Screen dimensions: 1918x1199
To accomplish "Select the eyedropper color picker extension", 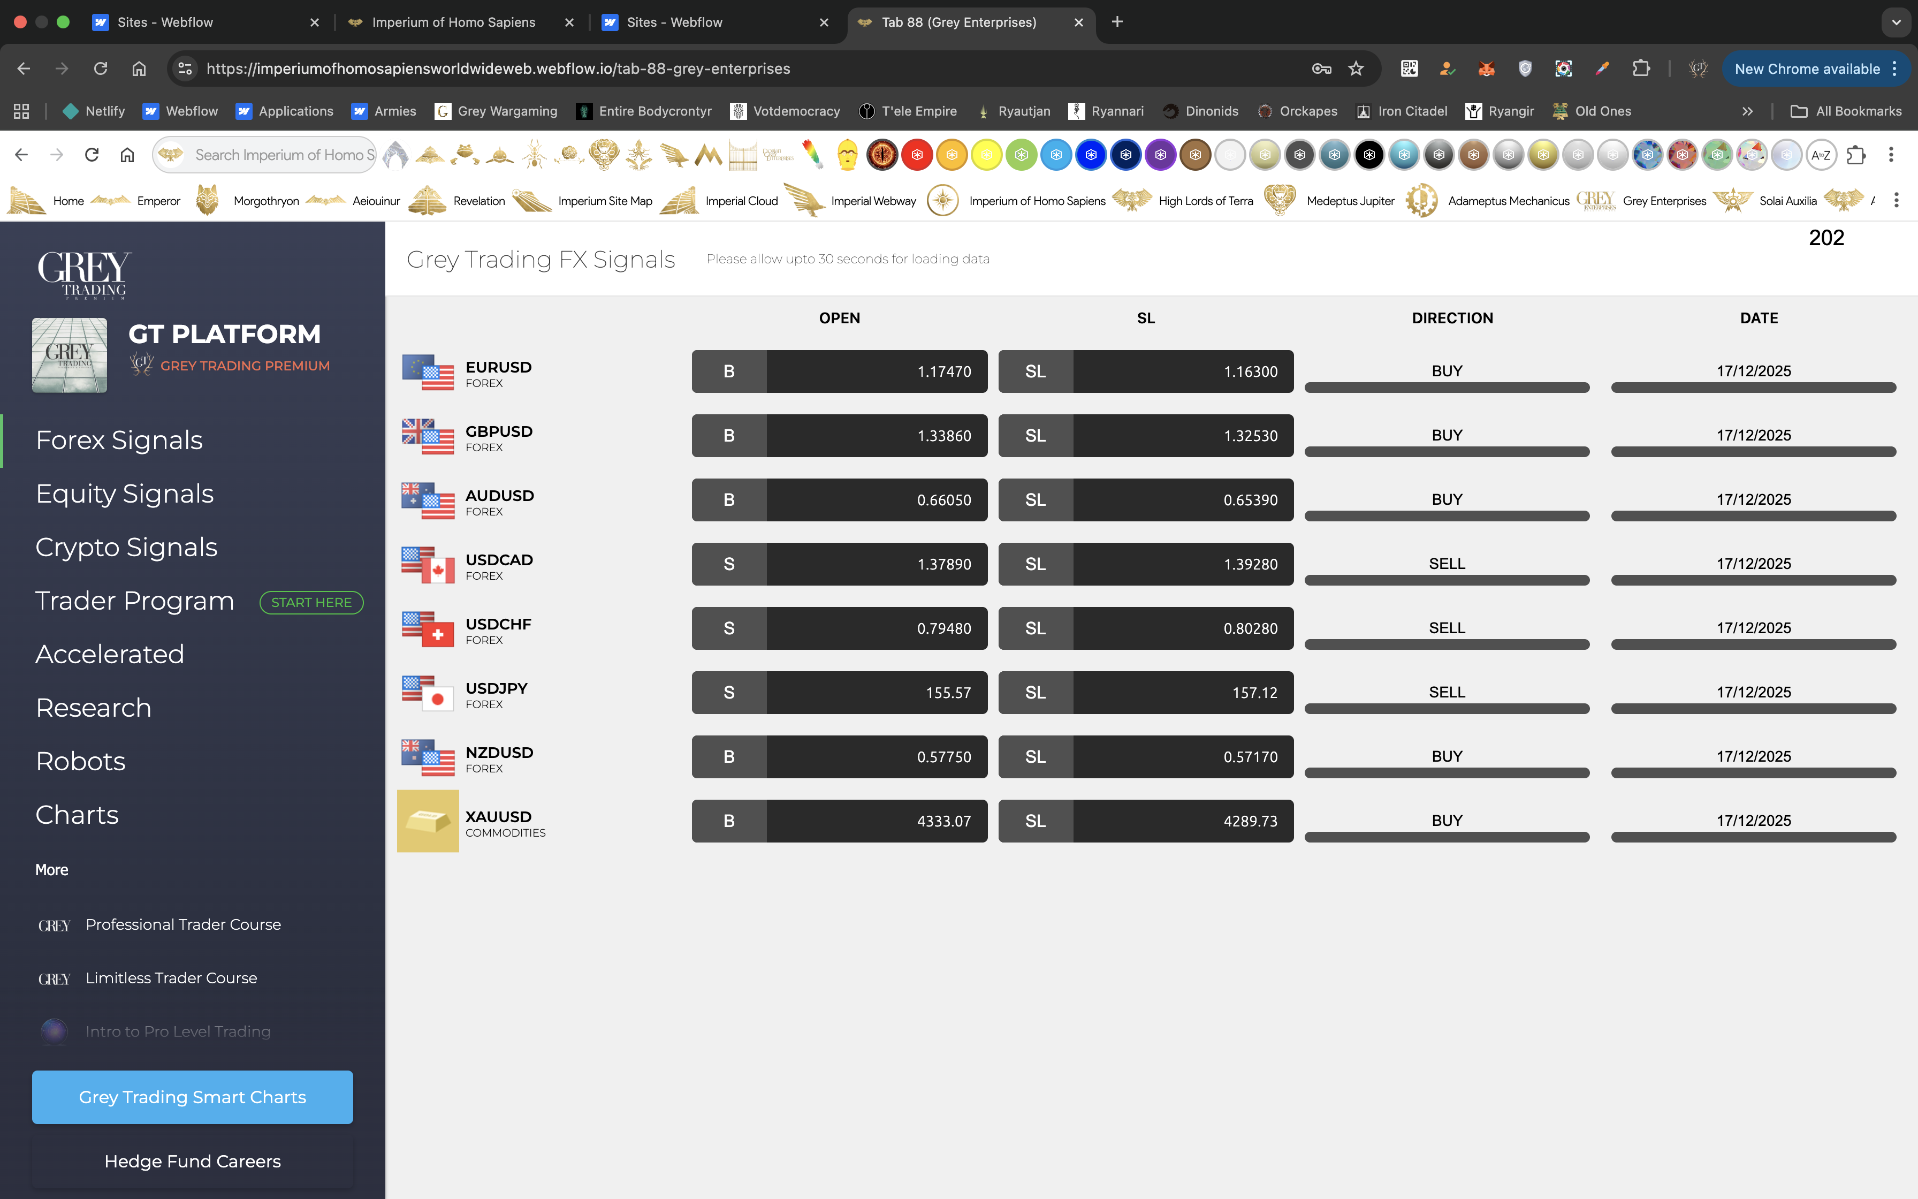I will [x=1602, y=69].
